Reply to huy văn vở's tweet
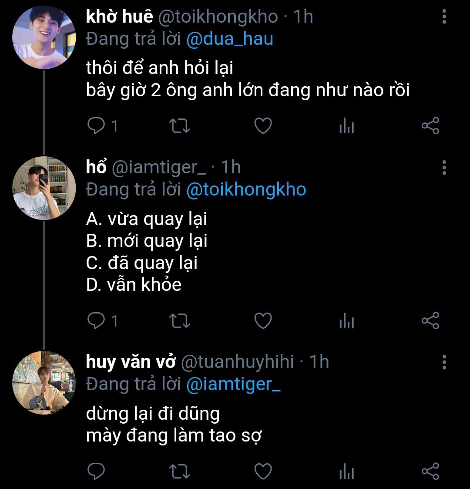The width and height of the screenshot is (470, 489). pos(96,472)
